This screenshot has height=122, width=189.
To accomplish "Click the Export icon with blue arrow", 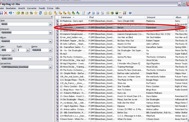I will [x=89, y=13].
